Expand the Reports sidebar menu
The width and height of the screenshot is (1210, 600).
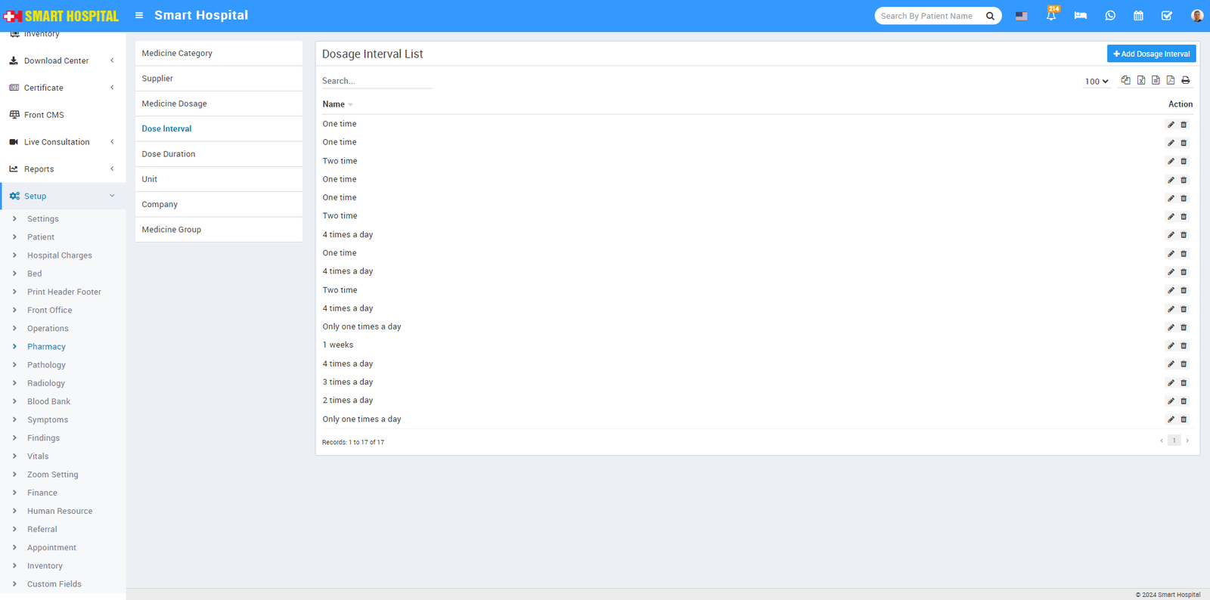(63, 169)
